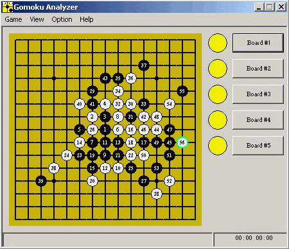
Task: Load Board #4
Action: point(258,120)
